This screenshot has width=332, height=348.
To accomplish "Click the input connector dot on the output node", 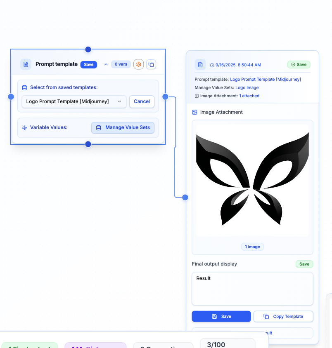I will click(185, 198).
